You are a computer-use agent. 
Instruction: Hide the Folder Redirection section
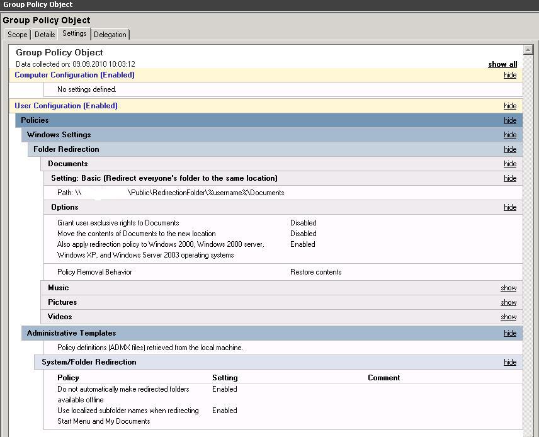[510, 149]
